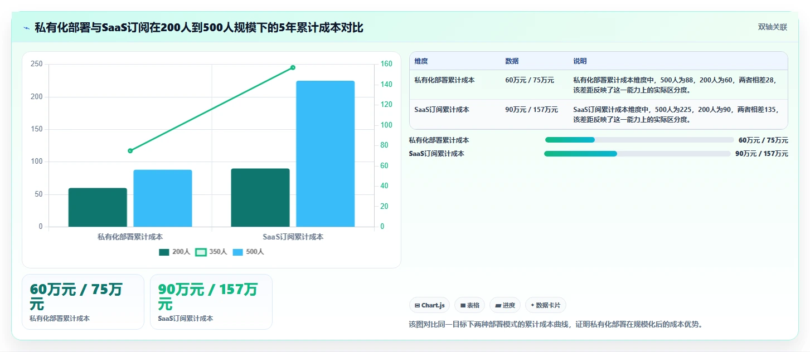Image resolution: width=810 pixels, height=352 pixels.
Task: Click the 私有化部署 explanation text in table
Action: (x=675, y=85)
